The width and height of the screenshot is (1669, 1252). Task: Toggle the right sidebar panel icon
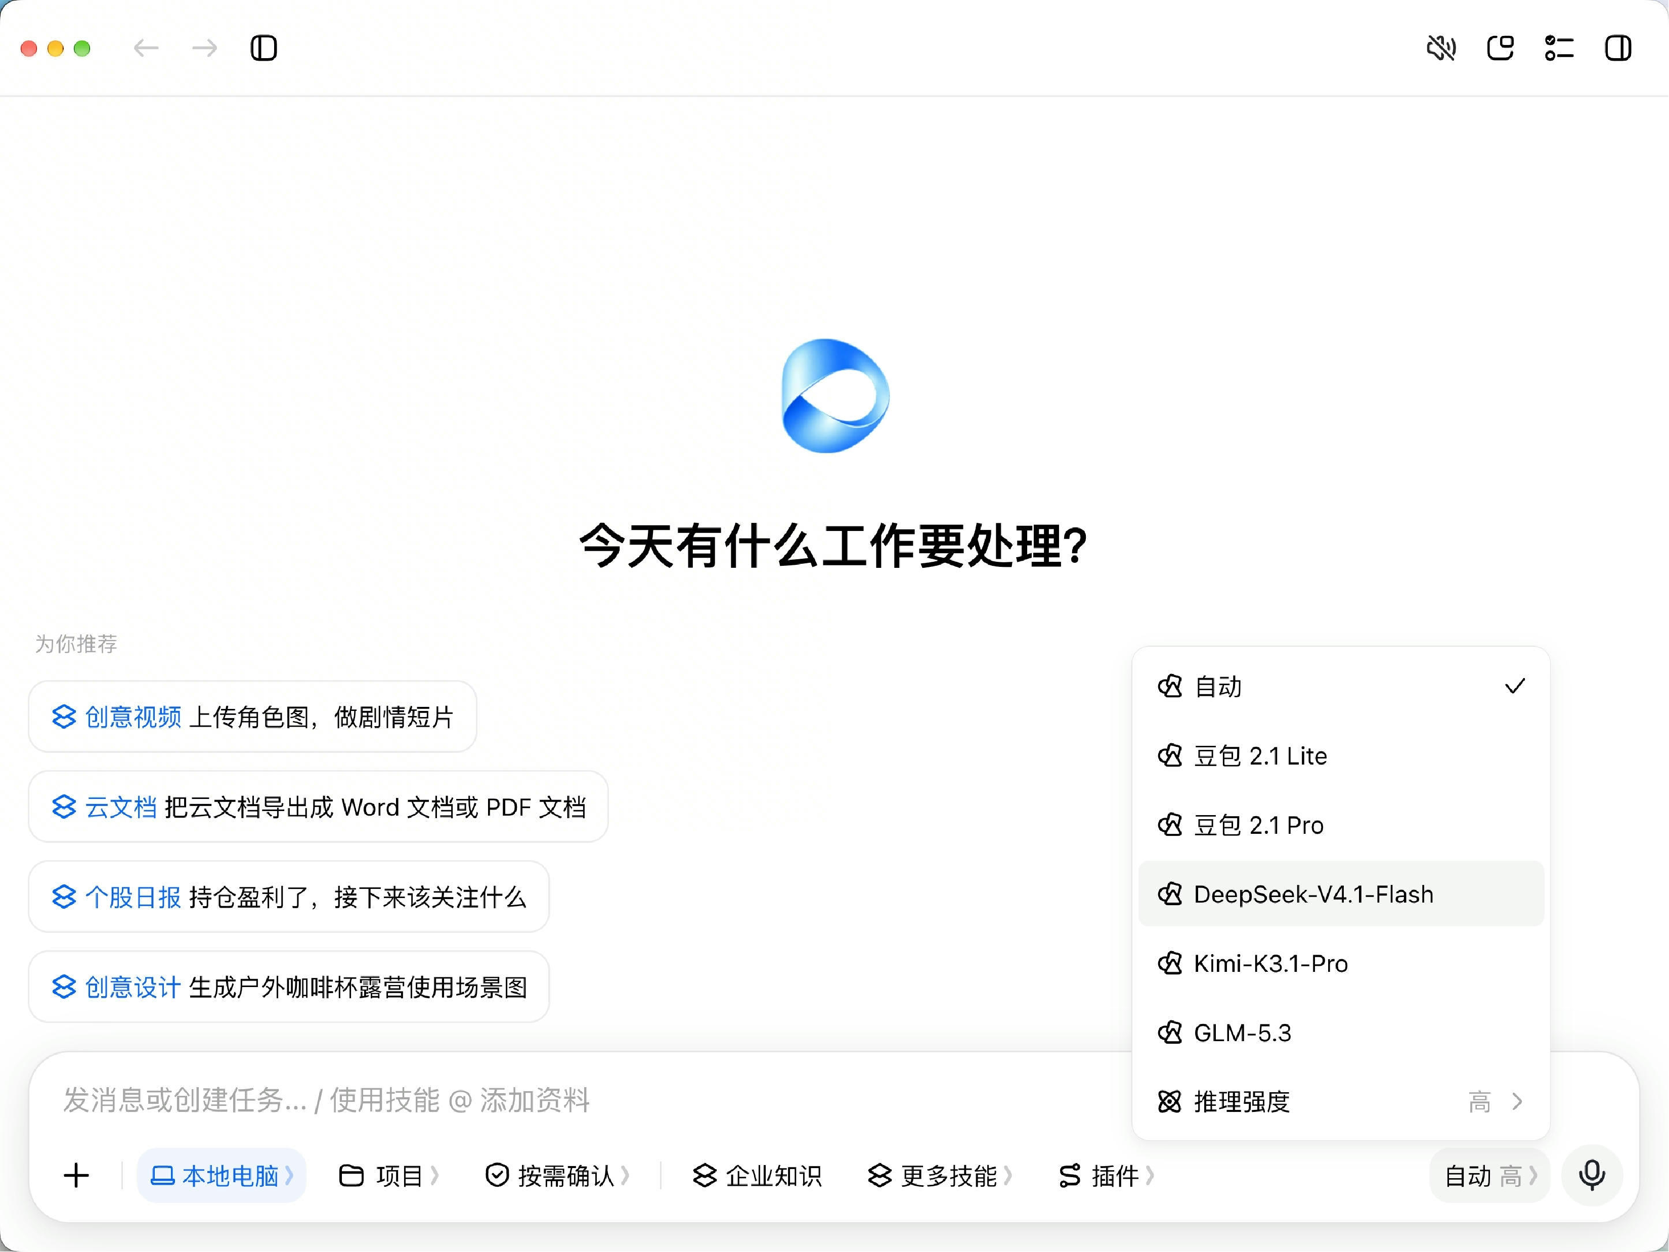click(x=1618, y=48)
